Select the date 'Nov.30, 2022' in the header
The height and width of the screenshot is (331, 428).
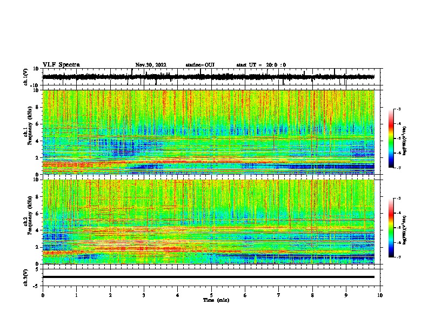pos(151,65)
